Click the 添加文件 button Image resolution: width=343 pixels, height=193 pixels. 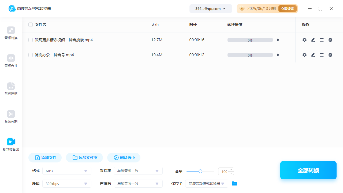point(45,158)
